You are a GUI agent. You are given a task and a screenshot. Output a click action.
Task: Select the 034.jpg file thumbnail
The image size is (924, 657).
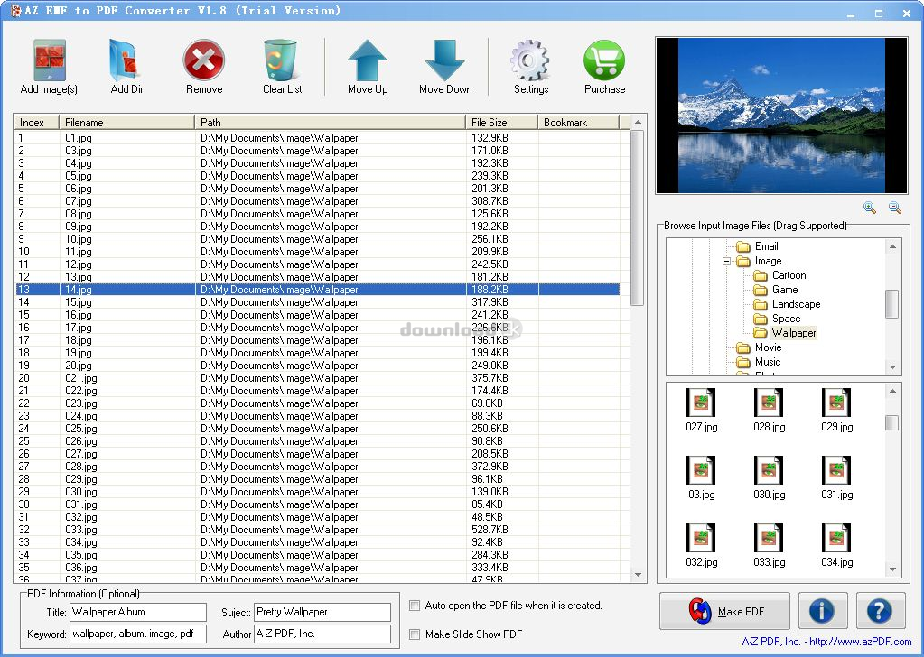836,546
